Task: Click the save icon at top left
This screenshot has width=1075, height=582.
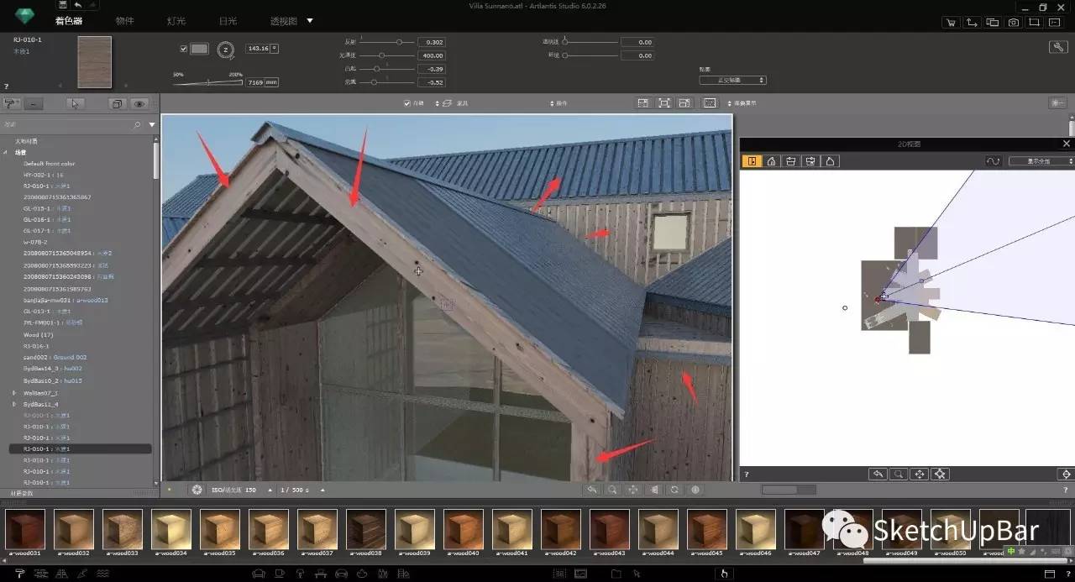Action: (62, 5)
